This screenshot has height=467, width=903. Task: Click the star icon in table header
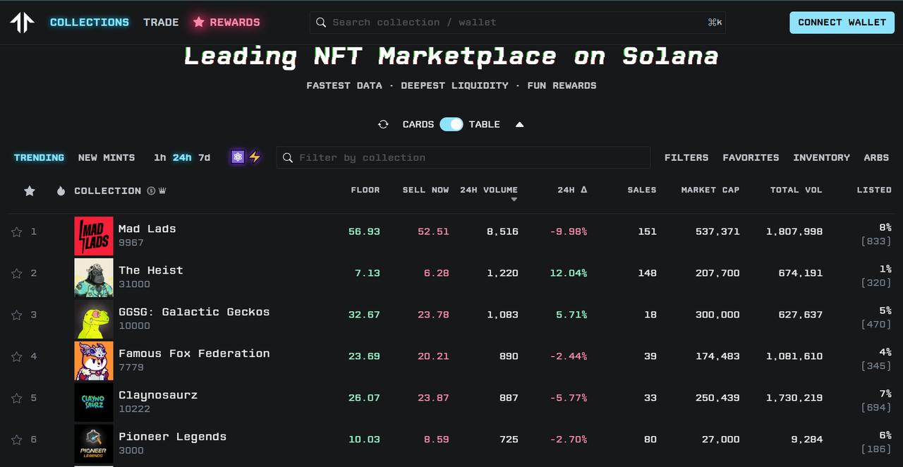(x=30, y=191)
